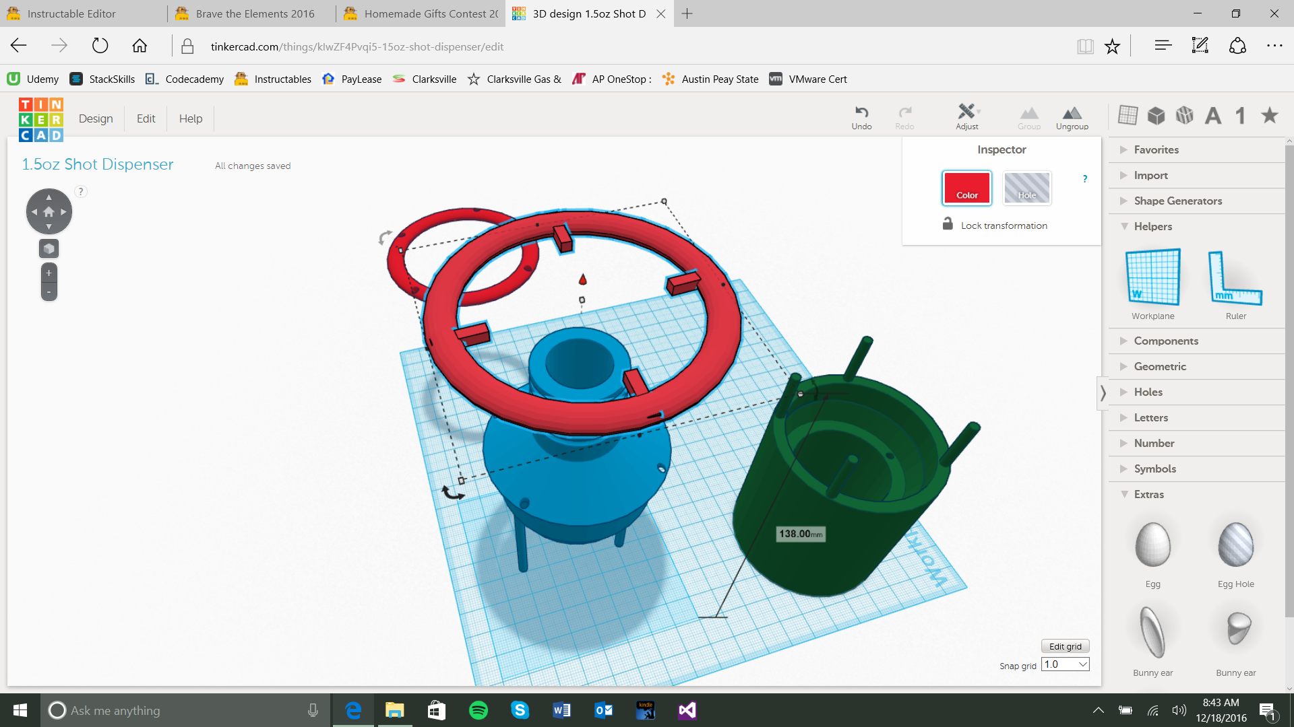The image size is (1294, 727).
Task: Open the Codecademy bookmark
Action: pos(185,79)
